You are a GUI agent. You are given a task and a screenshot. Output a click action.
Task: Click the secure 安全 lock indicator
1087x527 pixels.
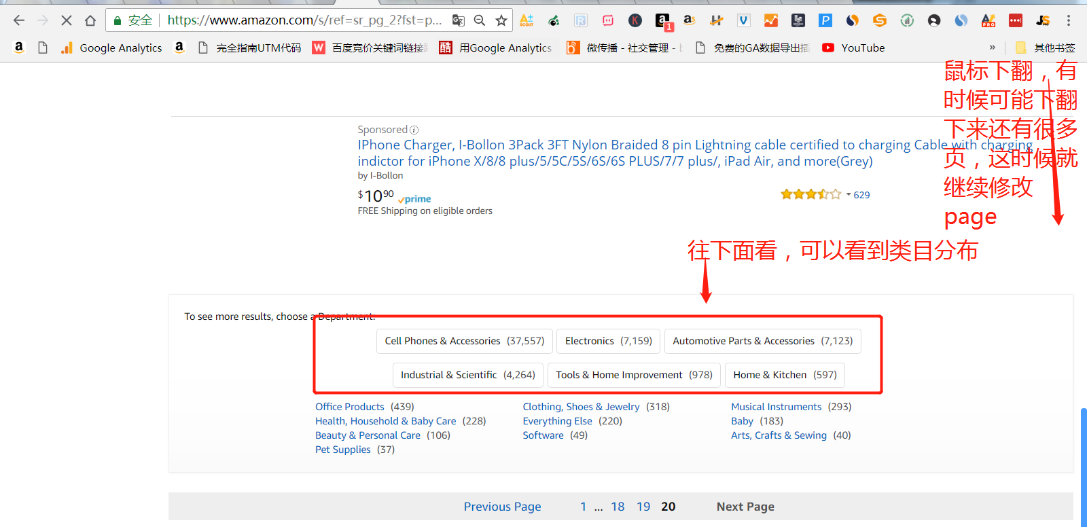tap(133, 20)
